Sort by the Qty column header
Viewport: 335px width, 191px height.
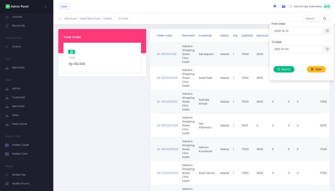pos(235,36)
